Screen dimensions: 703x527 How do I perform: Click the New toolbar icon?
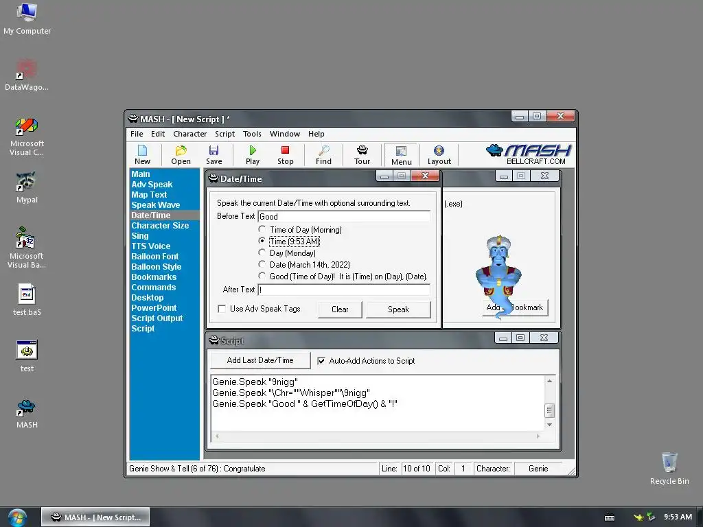142,155
